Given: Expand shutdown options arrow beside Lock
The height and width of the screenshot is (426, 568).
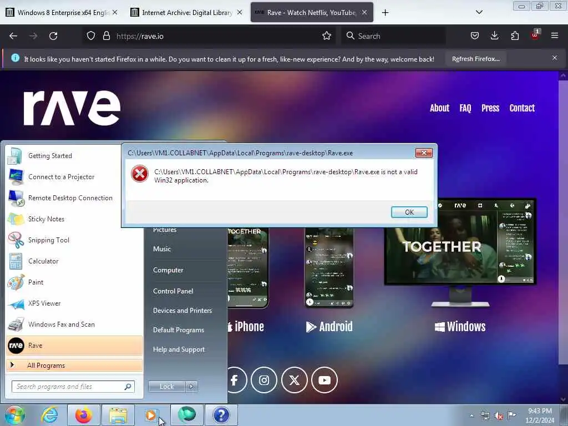Looking at the screenshot, I should point(191,387).
